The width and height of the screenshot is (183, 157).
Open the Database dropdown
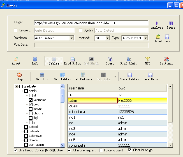pyautogui.click(x=71, y=38)
